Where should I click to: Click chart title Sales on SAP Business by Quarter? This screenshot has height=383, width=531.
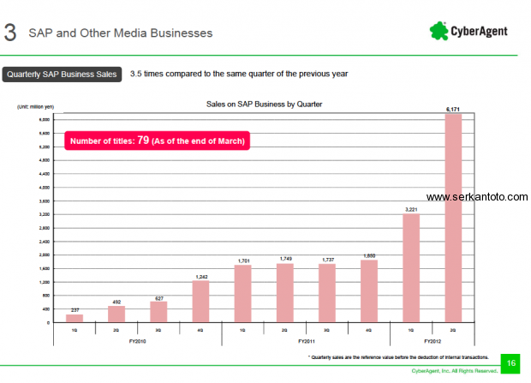(264, 104)
